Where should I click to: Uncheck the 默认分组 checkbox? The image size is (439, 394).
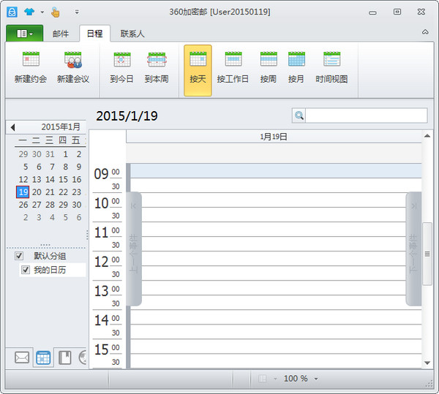(19, 256)
